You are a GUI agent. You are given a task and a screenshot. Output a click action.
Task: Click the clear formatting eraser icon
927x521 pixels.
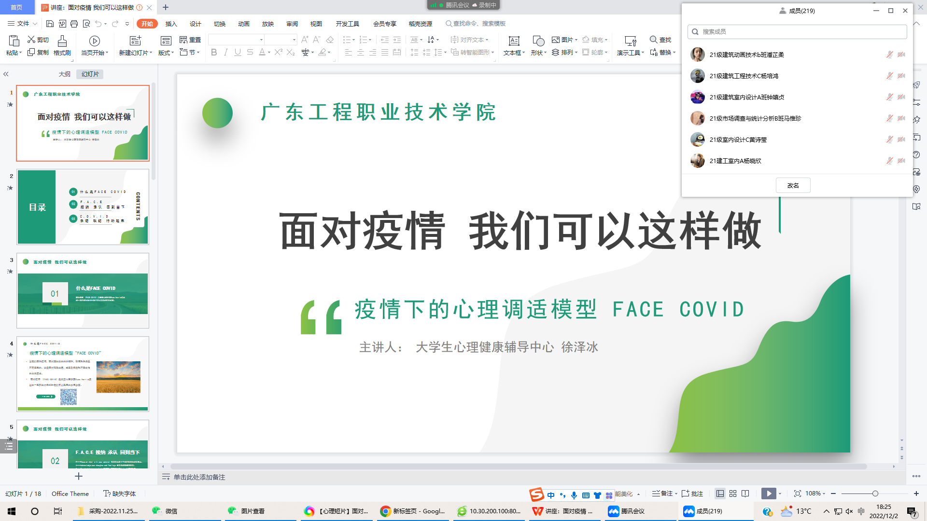pos(330,40)
